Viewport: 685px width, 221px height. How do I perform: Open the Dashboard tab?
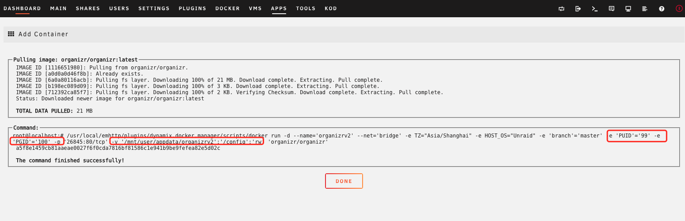(23, 8)
